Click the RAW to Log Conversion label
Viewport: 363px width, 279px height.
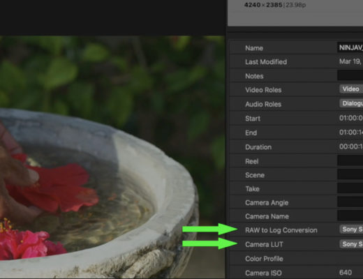tap(281, 230)
